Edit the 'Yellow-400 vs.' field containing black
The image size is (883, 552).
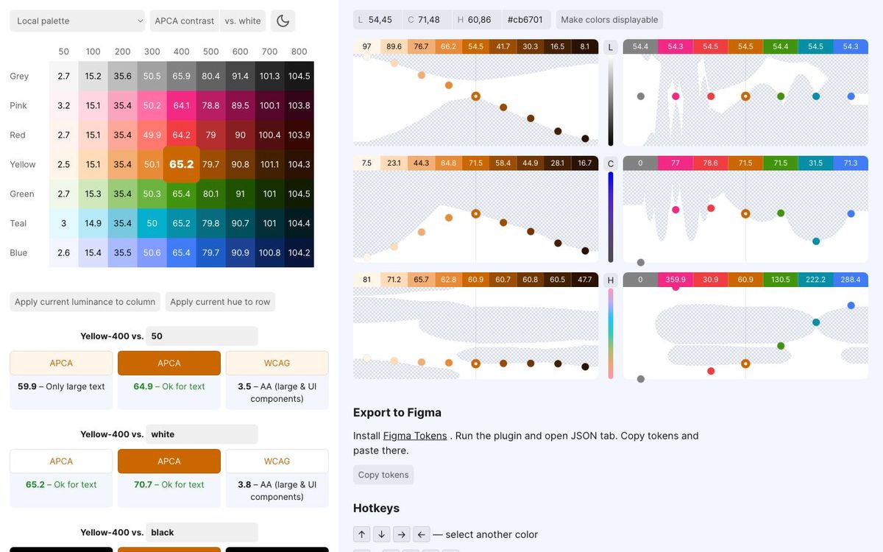[202, 532]
